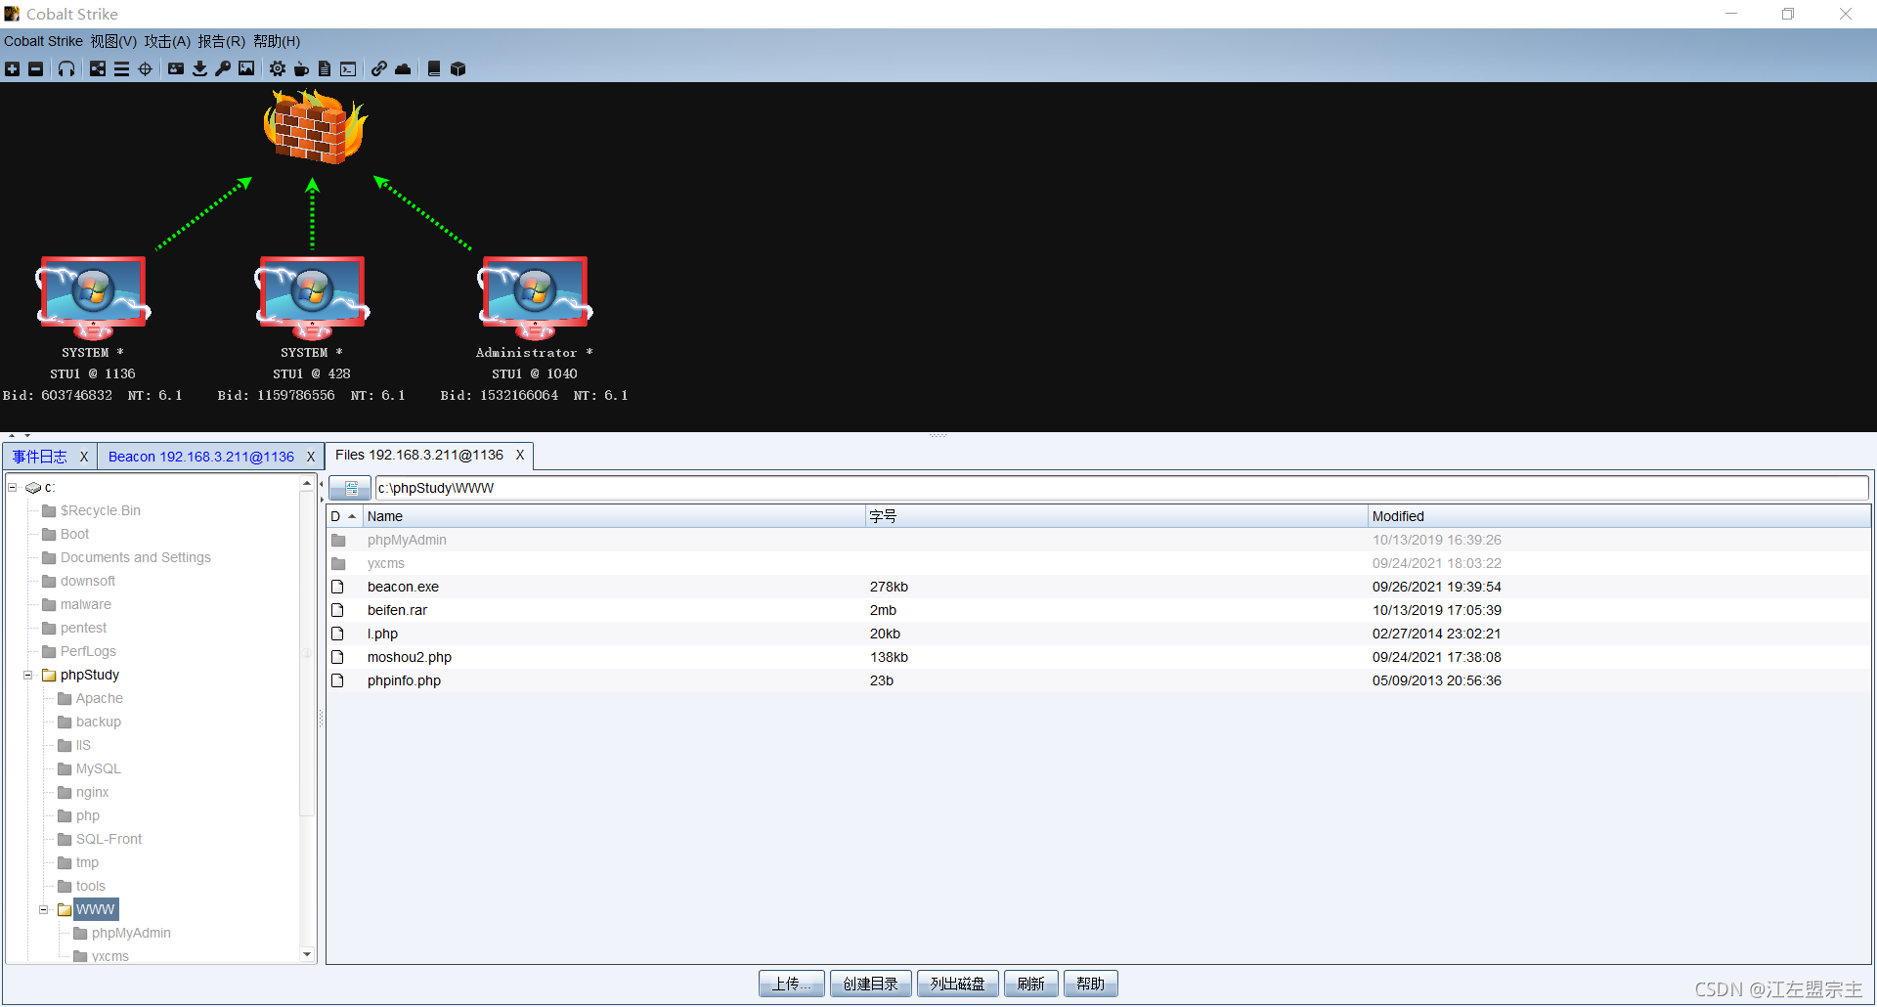This screenshot has height=1007, width=1877.
Task: Open the 帮助(H) menu
Action: [x=277, y=41]
